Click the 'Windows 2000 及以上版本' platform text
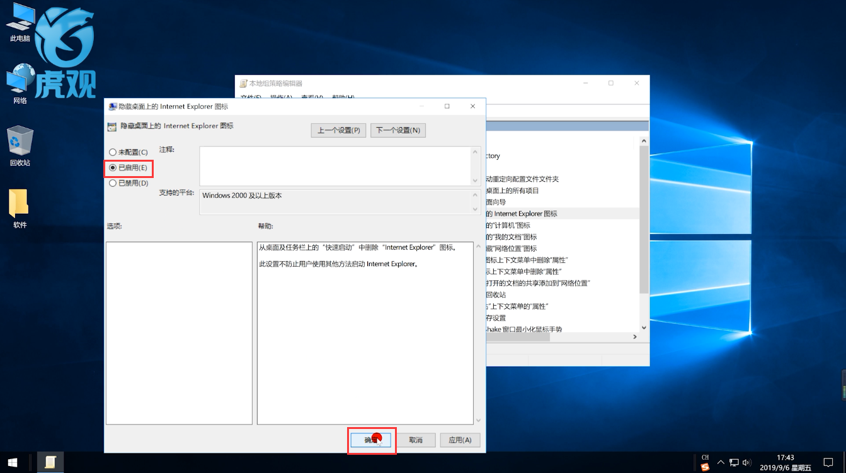 [x=243, y=196]
